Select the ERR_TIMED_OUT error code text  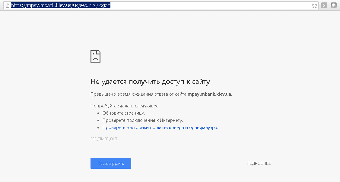coord(104,139)
